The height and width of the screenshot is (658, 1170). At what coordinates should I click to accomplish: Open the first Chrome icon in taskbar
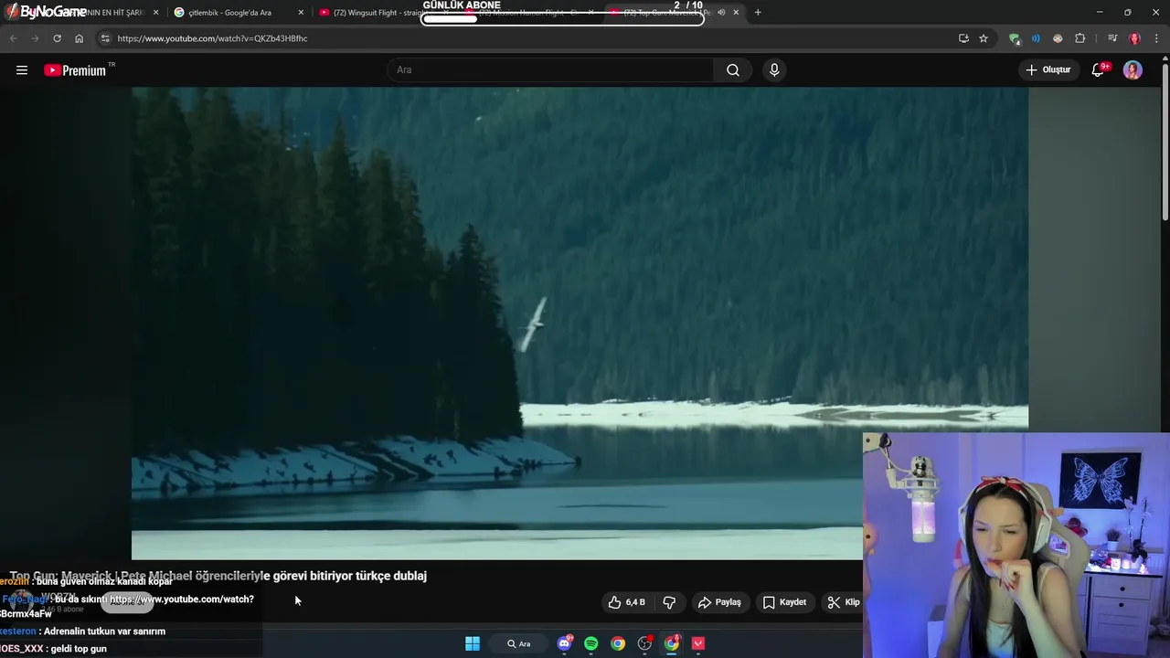pos(618,643)
